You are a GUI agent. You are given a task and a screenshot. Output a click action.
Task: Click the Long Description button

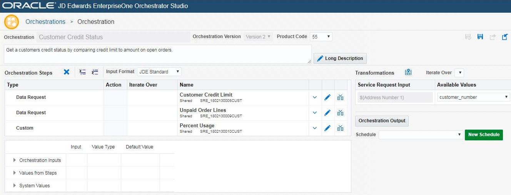[340, 58]
